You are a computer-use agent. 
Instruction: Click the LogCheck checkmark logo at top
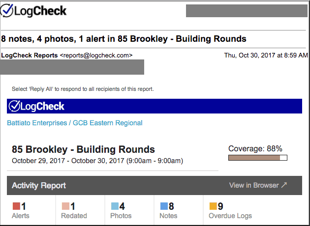pyautogui.click(x=33, y=11)
